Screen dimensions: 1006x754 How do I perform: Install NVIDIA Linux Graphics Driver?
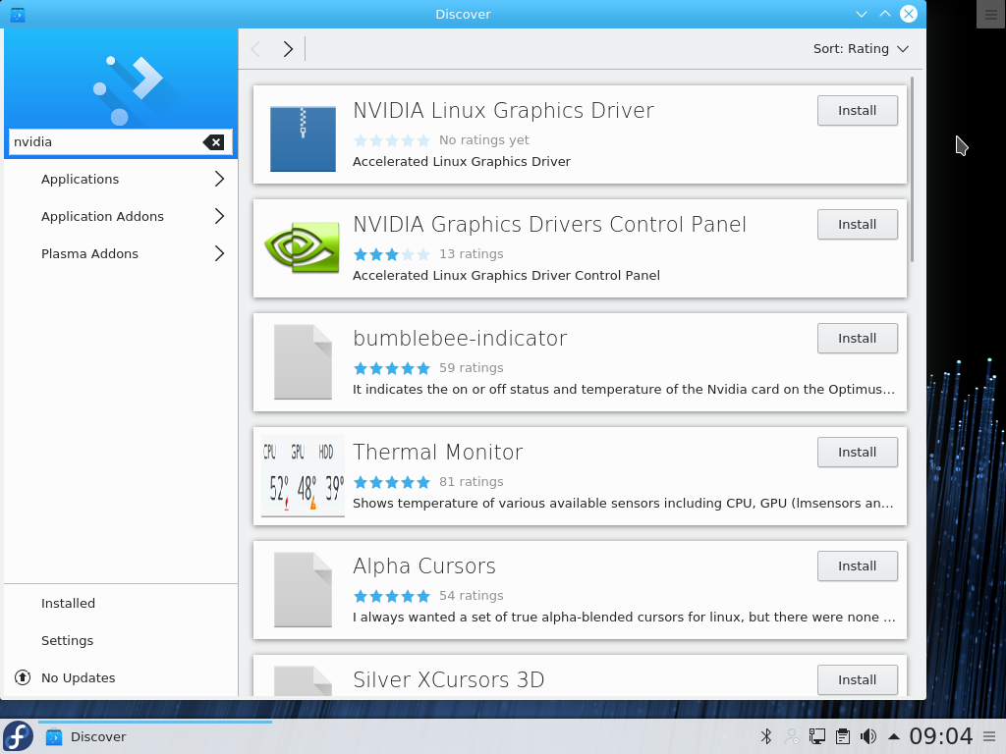857,111
